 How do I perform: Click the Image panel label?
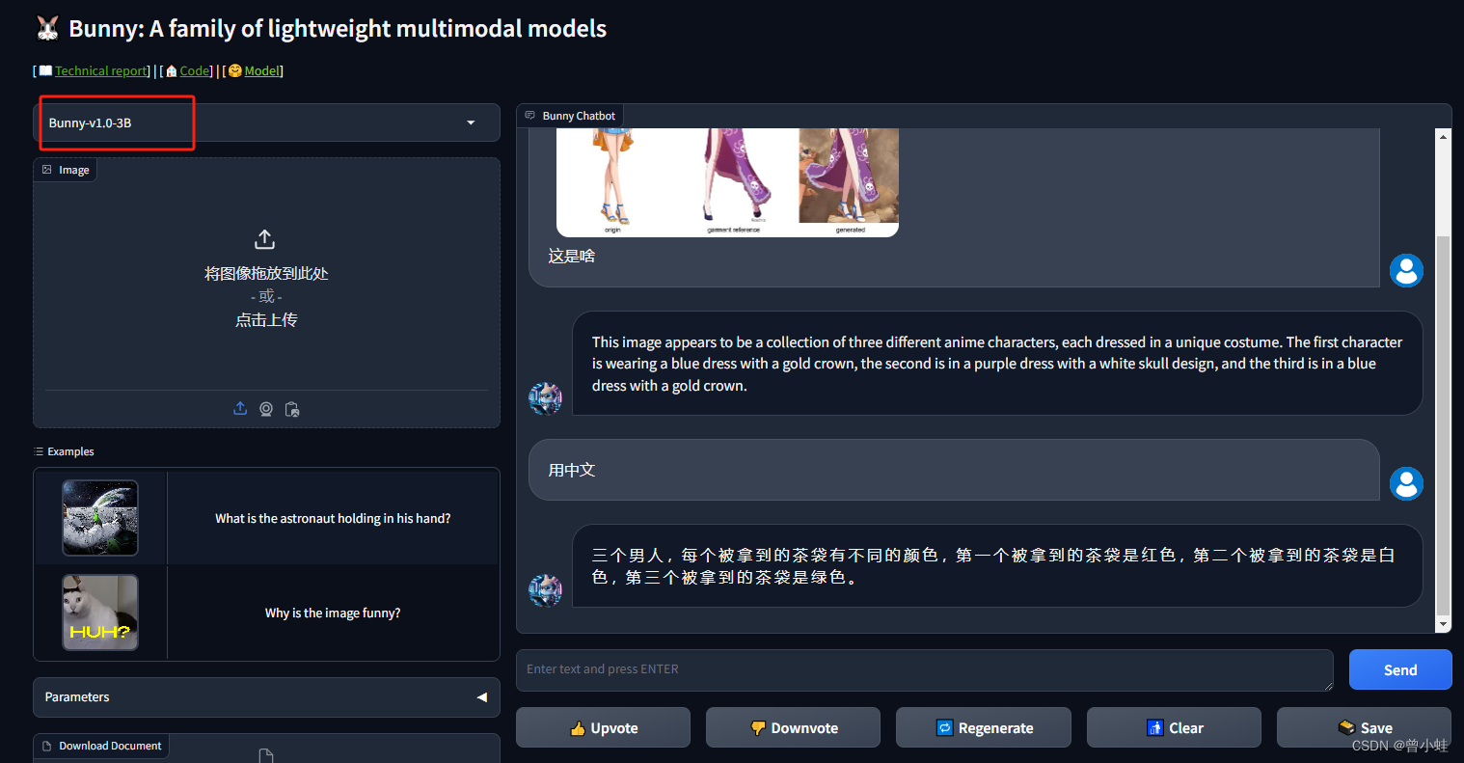click(66, 170)
